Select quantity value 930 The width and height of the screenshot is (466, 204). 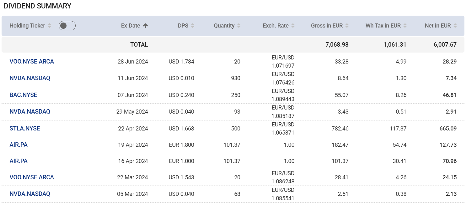pyautogui.click(x=236, y=78)
